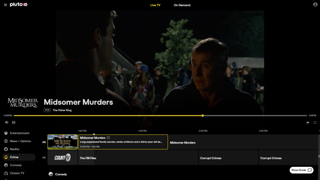The width and height of the screenshot is (320, 180).
Task: Open the user account icon
Action: click(315, 4)
